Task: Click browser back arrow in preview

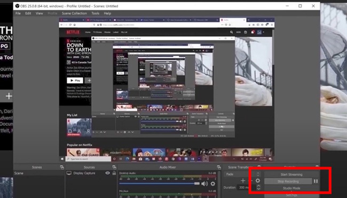Action: click(62, 25)
